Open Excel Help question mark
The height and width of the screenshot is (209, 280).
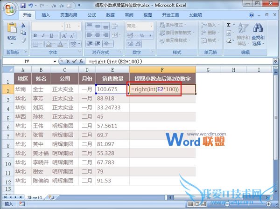click(x=251, y=15)
